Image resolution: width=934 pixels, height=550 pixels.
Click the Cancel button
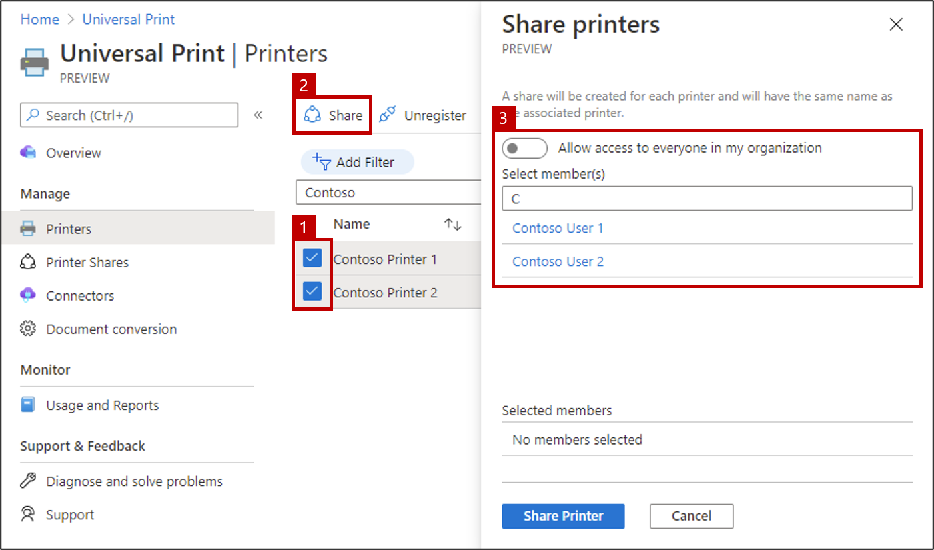(x=692, y=516)
